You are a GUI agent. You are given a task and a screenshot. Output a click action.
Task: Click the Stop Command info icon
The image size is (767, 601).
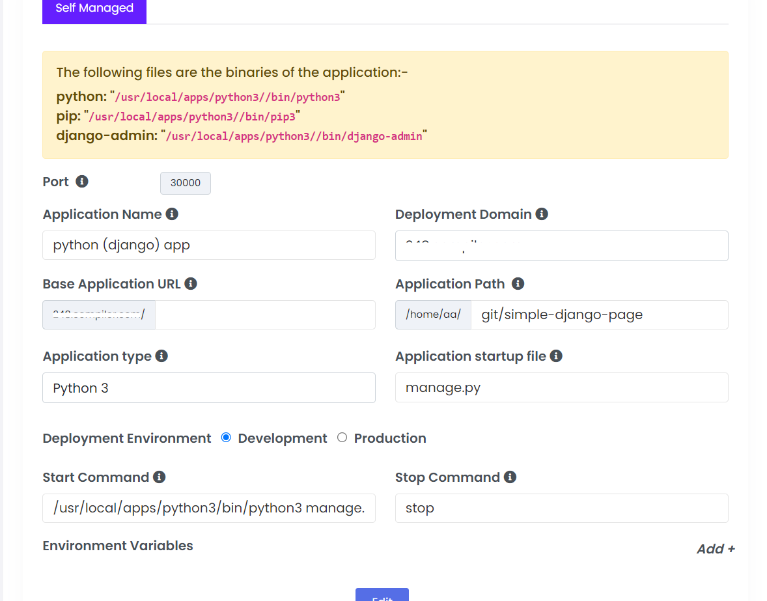pyautogui.click(x=510, y=477)
